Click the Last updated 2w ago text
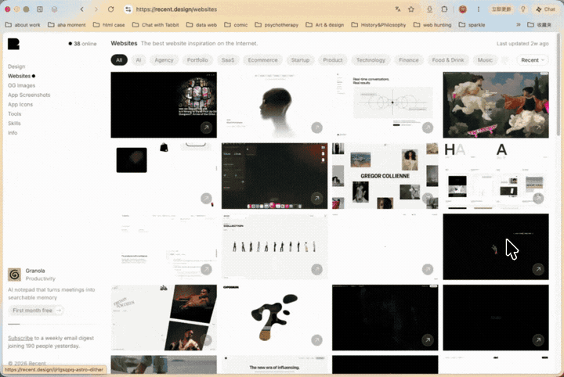 pos(522,44)
